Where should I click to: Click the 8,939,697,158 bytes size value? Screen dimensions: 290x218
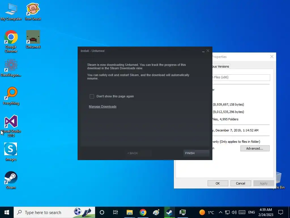(229, 104)
